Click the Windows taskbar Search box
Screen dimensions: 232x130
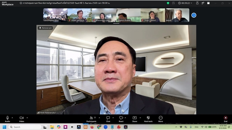[x=25, y=127]
